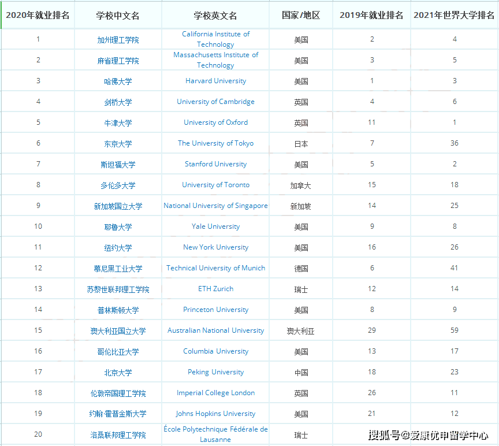Select the 慕尼黑工业大学 link

pyautogui.click(x=117, y=268)
